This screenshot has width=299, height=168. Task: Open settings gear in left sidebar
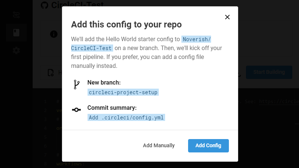(16, 50)
